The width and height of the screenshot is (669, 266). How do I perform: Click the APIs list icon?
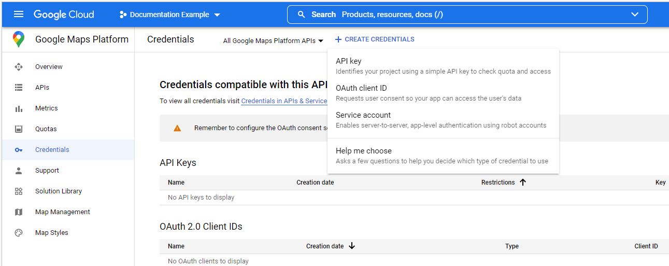19,88
